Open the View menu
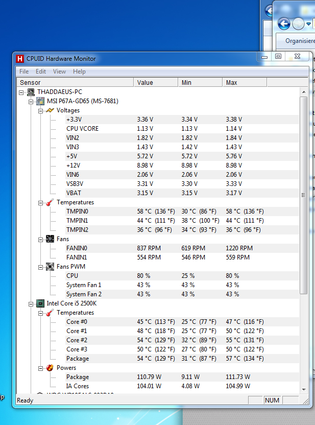Viewport: 315px width, 425px height. 59,72
